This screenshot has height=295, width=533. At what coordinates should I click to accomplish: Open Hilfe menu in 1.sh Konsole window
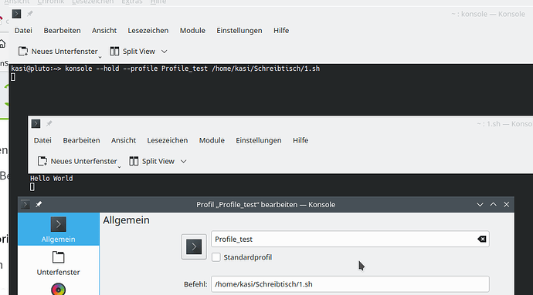pyautogui.click(x=300, y=140)
